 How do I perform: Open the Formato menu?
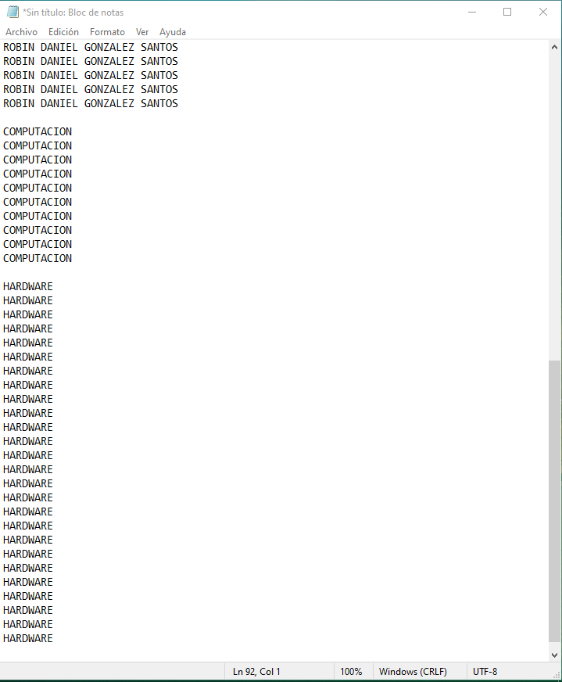coord(107,32)
